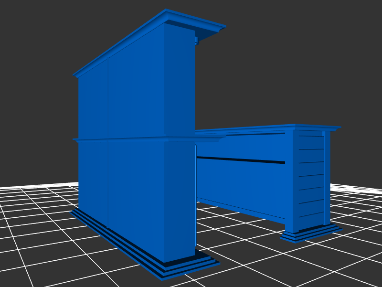Select the upper narrow side face of tall cabinet
The width and height of the screenshot is (382, 287).
179,86
